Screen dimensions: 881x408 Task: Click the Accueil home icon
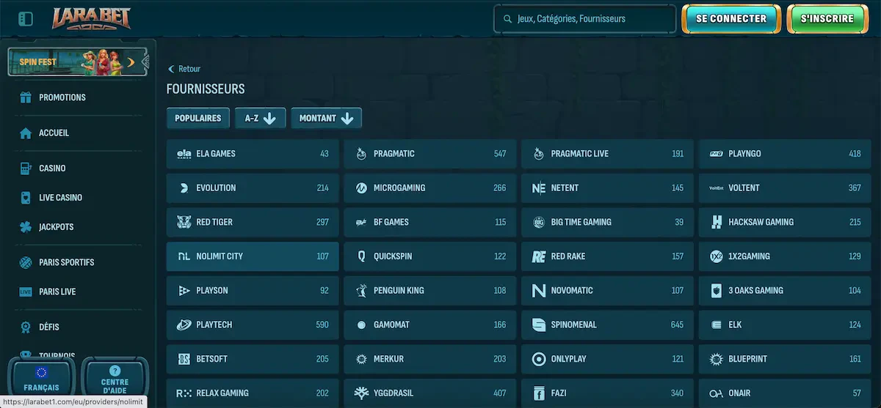pos(26,133)
